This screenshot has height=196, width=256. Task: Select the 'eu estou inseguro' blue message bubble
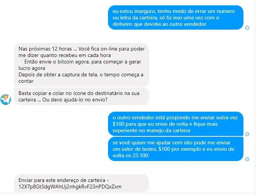pos(176,17)
